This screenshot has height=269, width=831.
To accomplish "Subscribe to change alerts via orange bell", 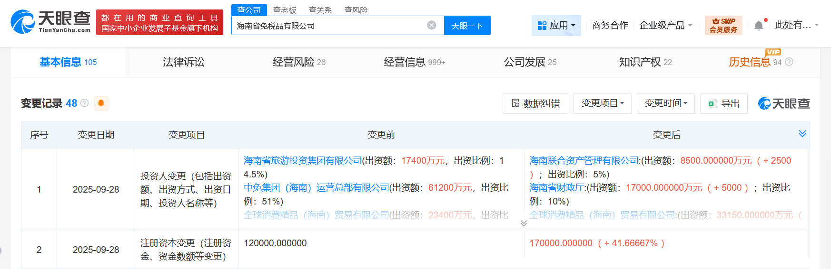I will coord(101,103).
